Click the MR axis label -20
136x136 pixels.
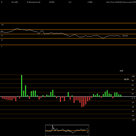click(133, 103)
